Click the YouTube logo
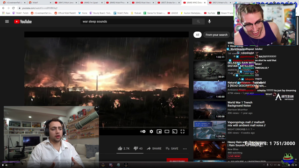 23,21
